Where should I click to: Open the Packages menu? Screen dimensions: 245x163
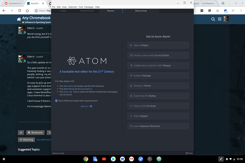[89, 7]
